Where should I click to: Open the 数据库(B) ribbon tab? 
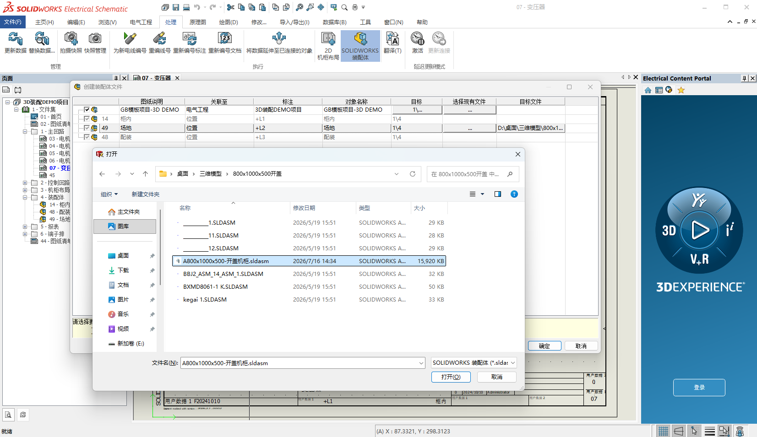335,22
